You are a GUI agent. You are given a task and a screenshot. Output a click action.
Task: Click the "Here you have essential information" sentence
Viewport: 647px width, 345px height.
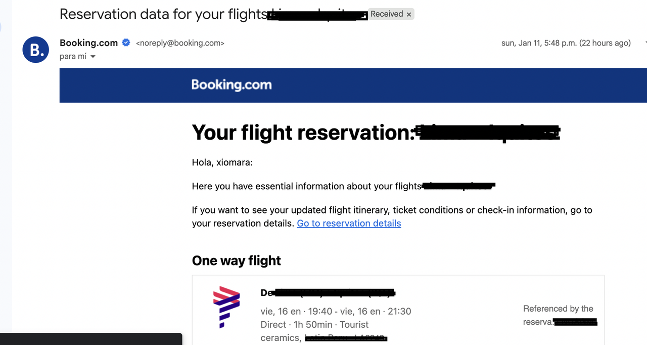(306, 186)
